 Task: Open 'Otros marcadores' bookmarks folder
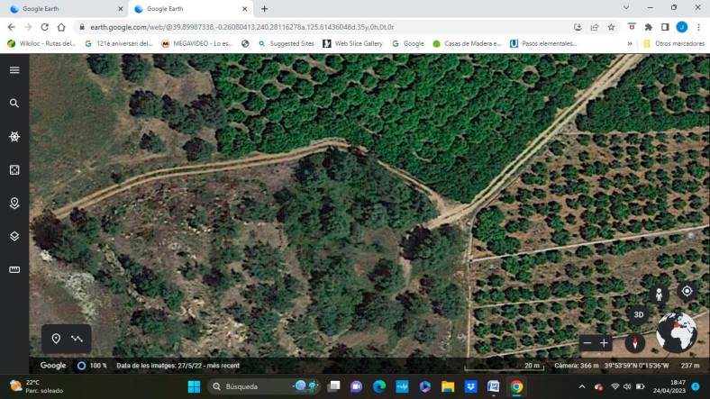(672, 43)
